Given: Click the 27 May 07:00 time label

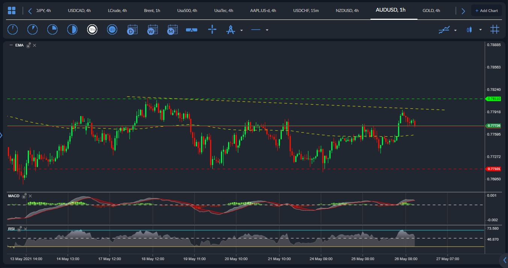Looking at the screenshot, I should coord(448,259).
